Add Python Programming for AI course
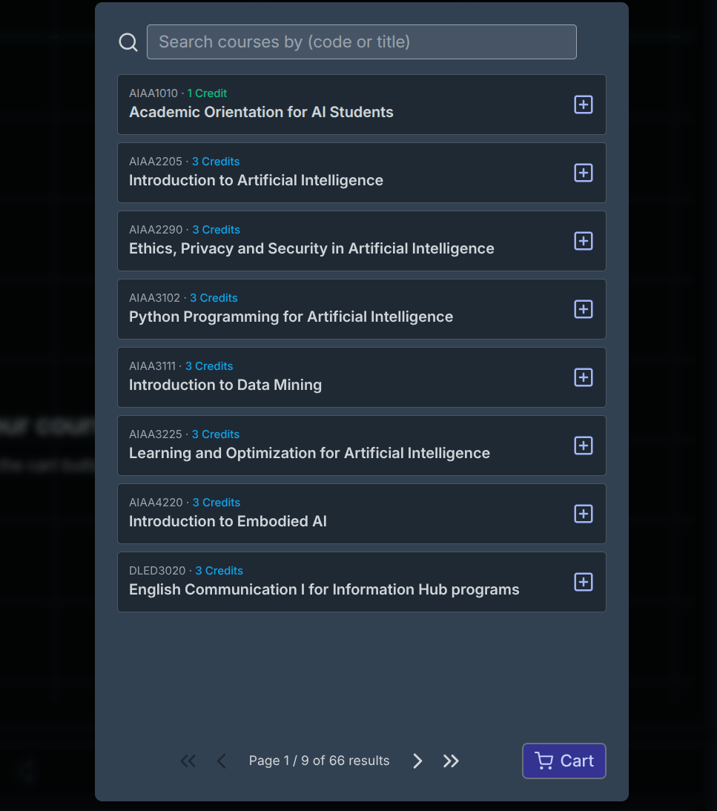This screenshot has height=811, width=717. click(584, 309)
